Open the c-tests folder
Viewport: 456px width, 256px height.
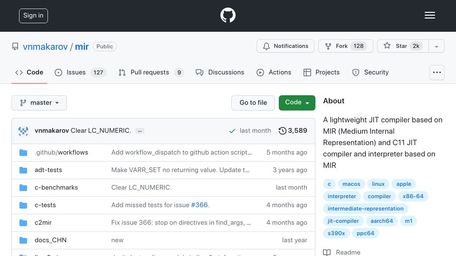[x=45, y=205]
